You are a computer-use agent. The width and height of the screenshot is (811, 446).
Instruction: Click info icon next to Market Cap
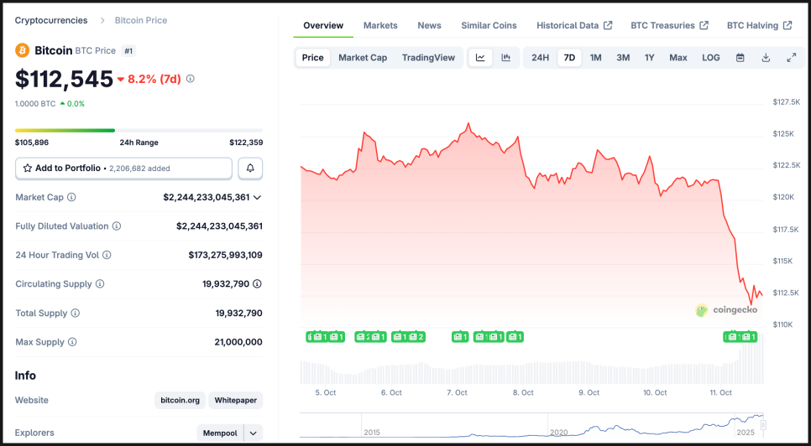[71, 197]
